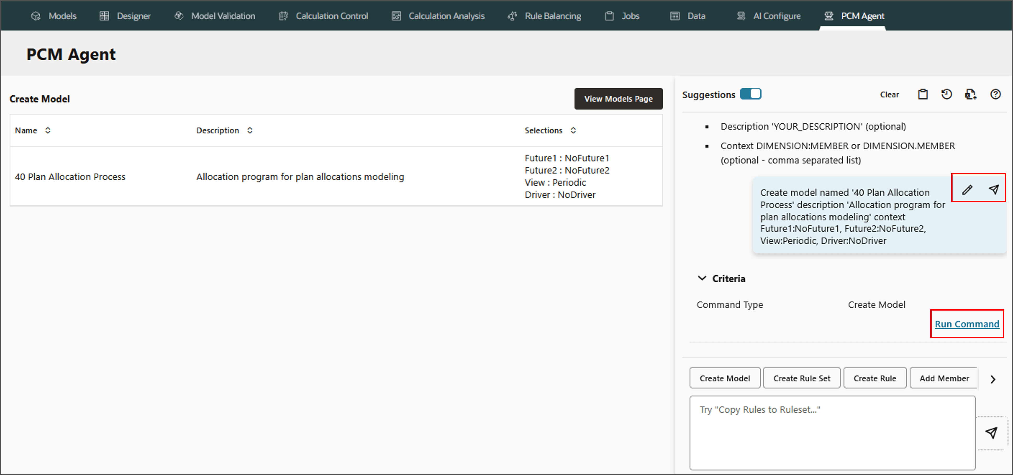Toggle the Suggestions switch
Viewport: 1013px width, 475px height.
click(750, 94)
